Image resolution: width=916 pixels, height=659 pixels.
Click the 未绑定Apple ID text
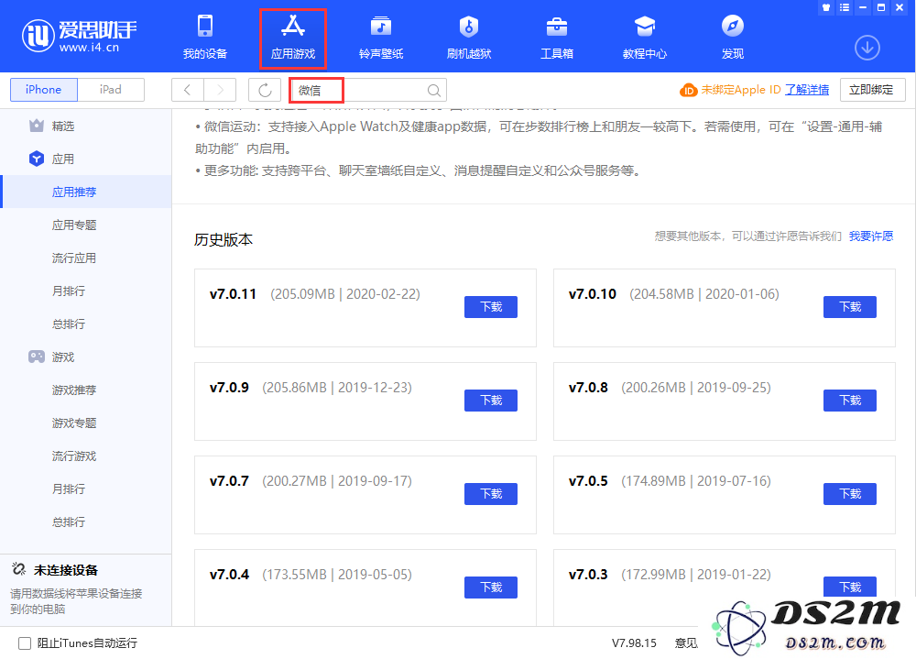(x=741, y=90)
